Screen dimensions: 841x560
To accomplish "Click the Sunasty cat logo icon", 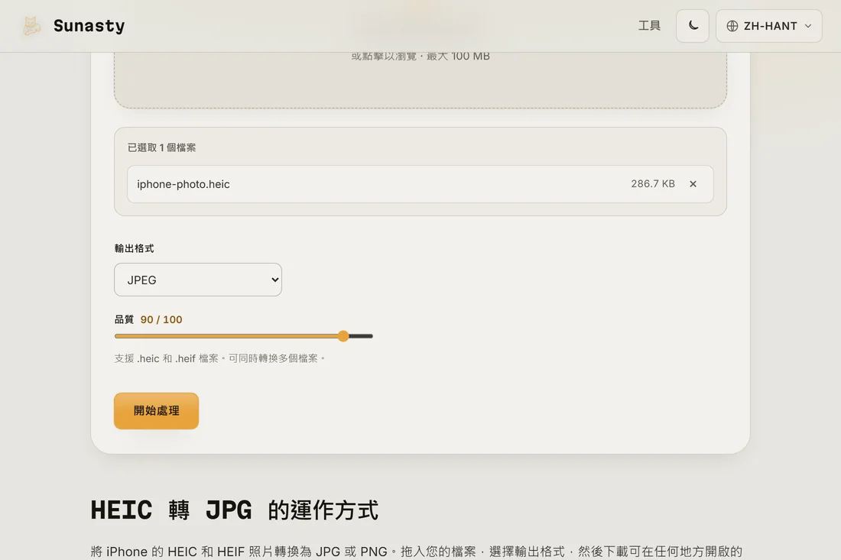I will click(31, 26).
